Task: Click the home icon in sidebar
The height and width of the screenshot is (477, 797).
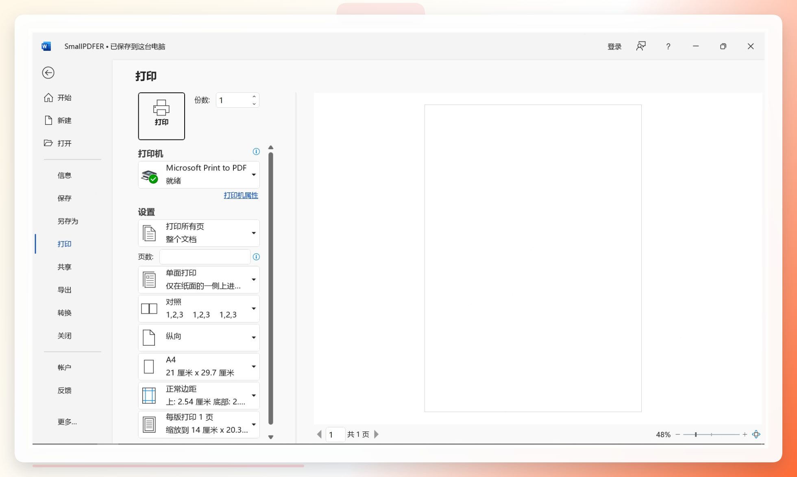Action: click(x=48, y=98)
